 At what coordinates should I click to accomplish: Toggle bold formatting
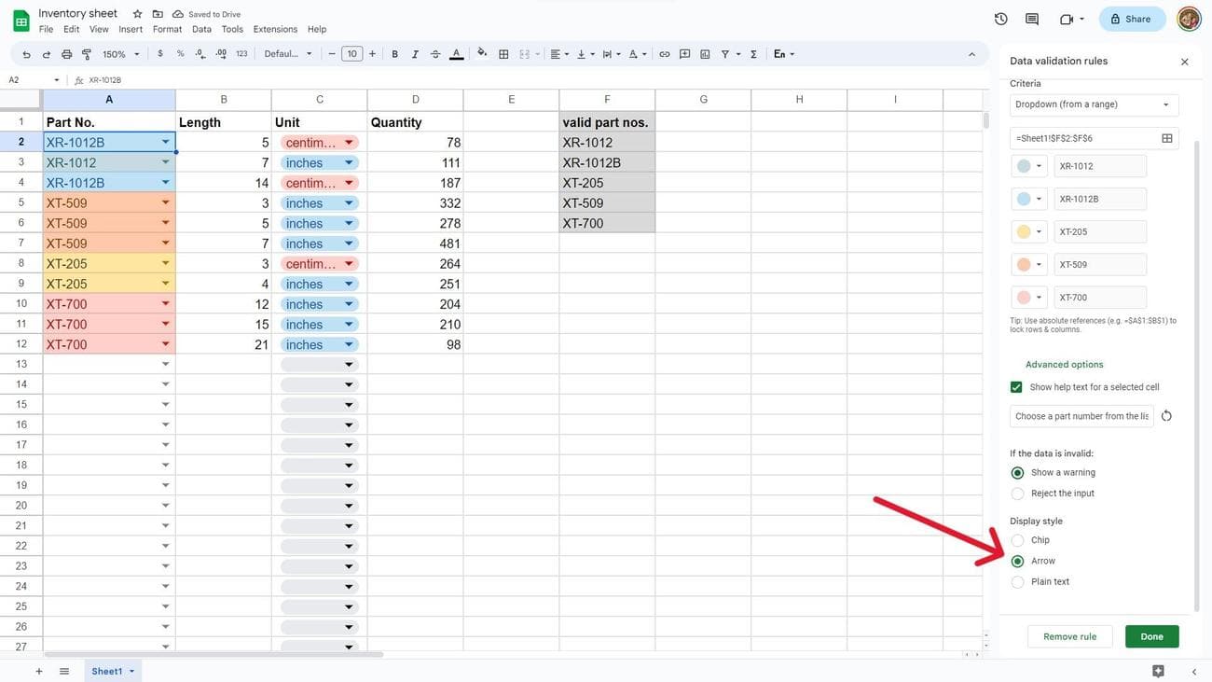(394, 54)
